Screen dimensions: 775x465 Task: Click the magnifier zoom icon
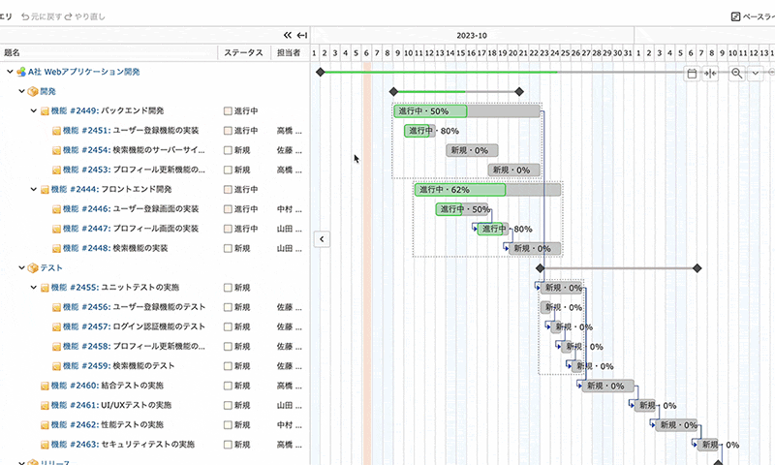(736, 74)
